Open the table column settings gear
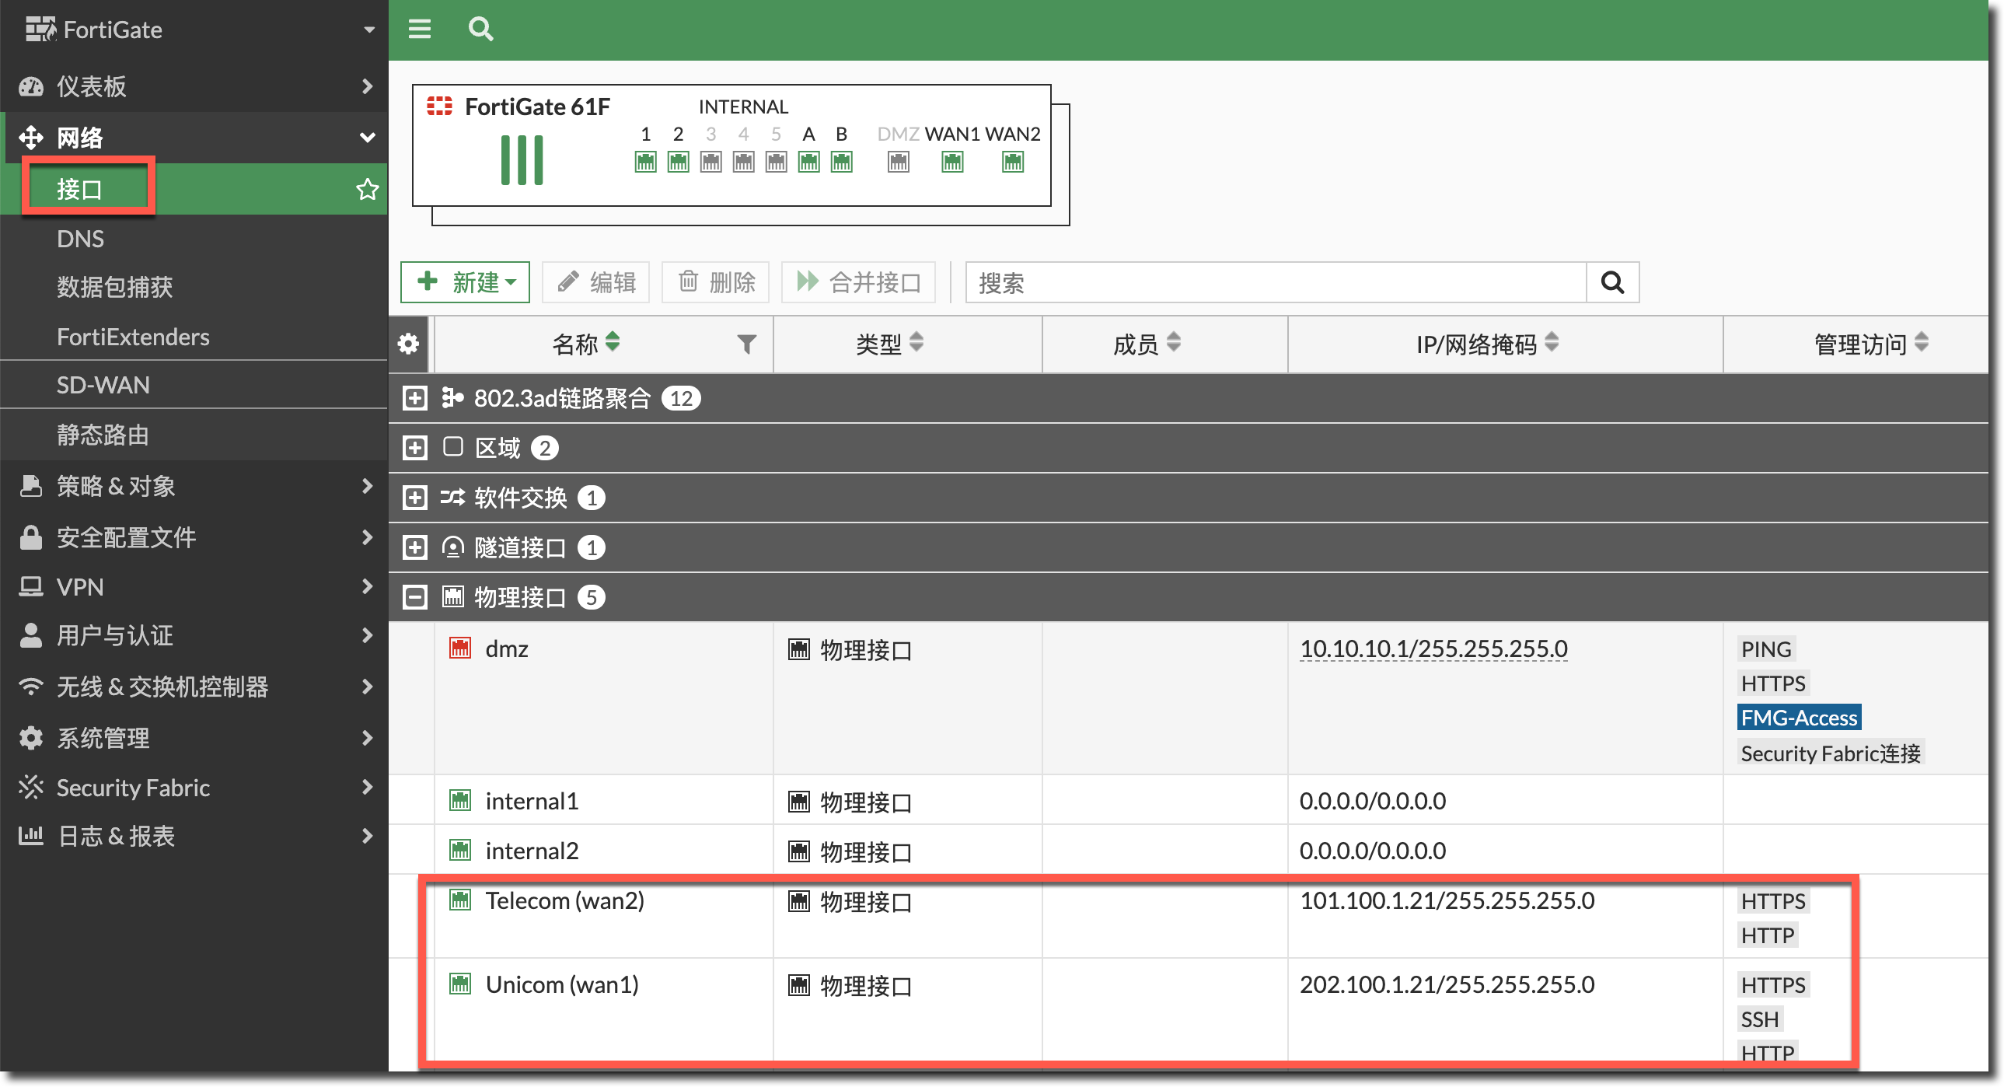This screenshot has width=2004, height=1087. coord(408,344)
